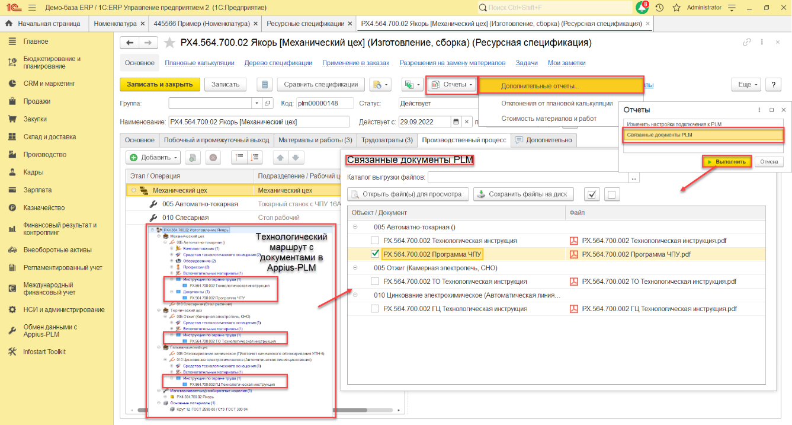
Task: Move row up with arrow icon
Action: tap(281, 158)
